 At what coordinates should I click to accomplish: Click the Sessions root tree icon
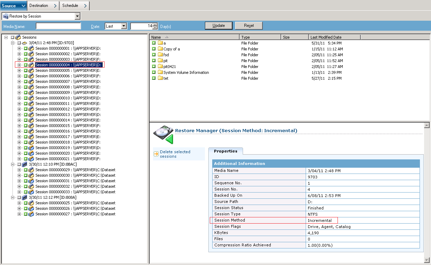18,37
